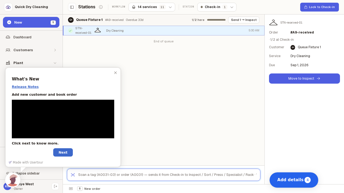Click Send 1 → Inspect button
The width and height of the screenshot is (344, 193).
pyautogui.click(x=244, y=20)
